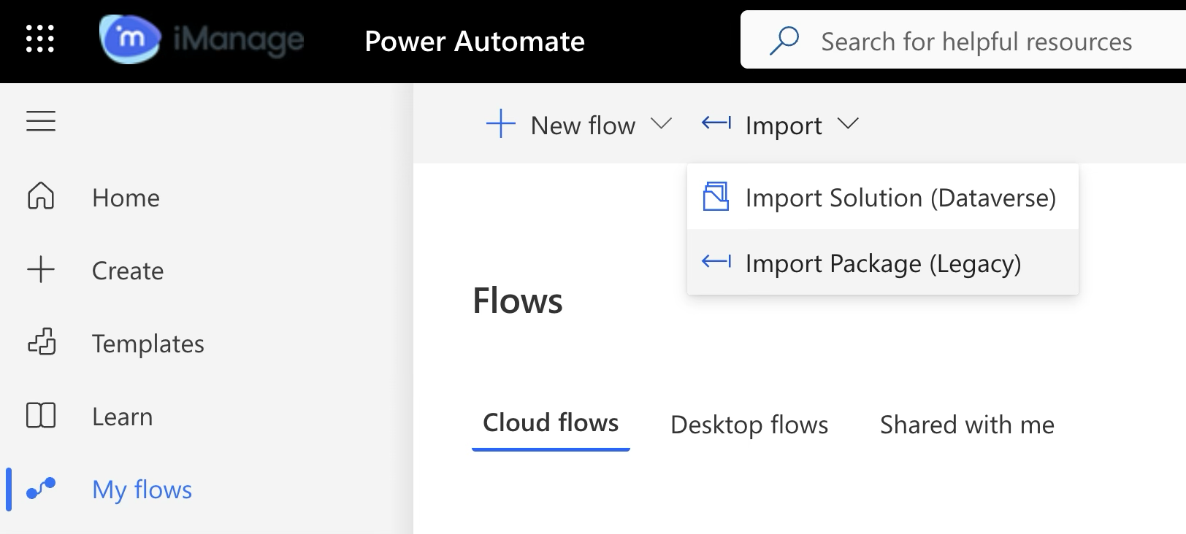
Task: Click the New flow plus icon
Action: pos(501,124)
